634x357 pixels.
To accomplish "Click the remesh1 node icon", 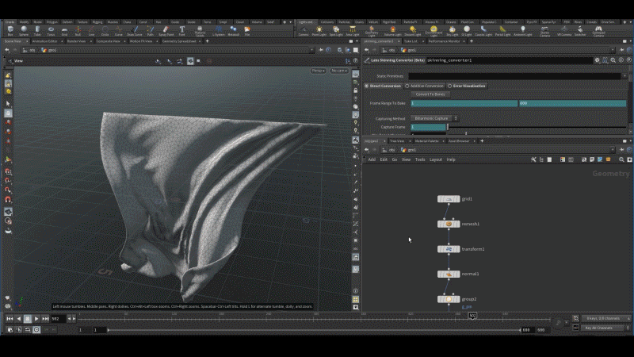I will (449, 224).
